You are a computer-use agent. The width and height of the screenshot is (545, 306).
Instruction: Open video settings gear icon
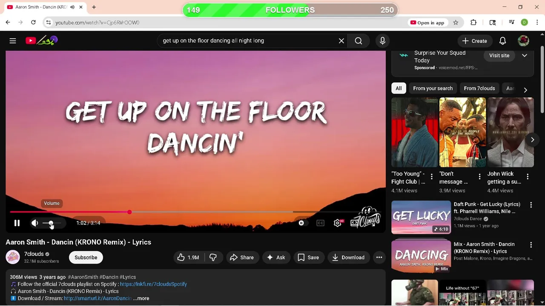(x=338, y=223)
